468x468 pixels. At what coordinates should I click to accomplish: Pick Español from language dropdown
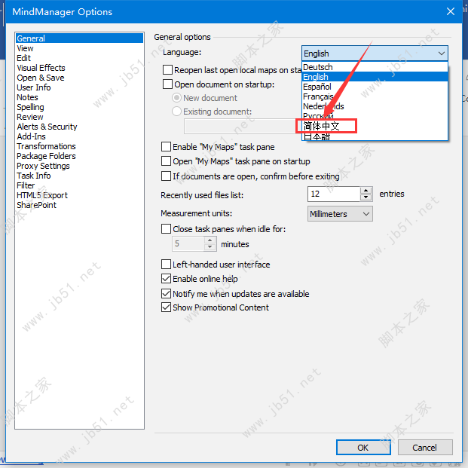pos(375,87)
